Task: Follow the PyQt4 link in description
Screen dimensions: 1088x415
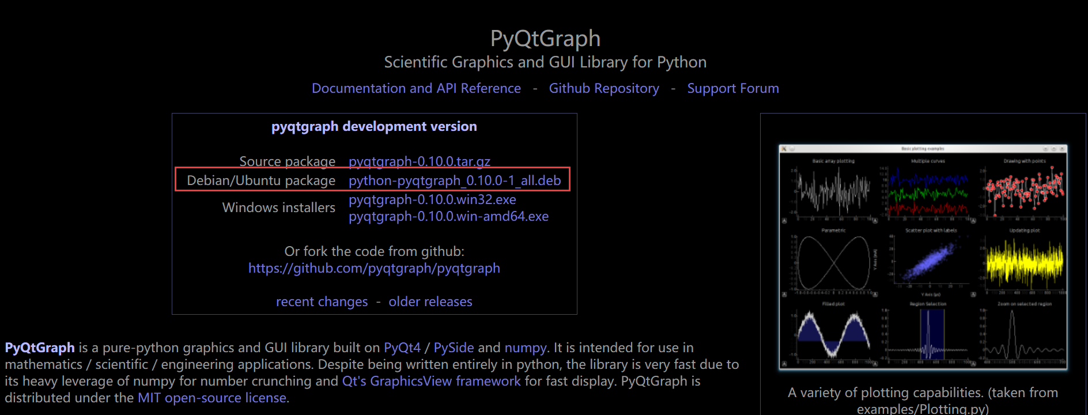Action: (402, 348)
